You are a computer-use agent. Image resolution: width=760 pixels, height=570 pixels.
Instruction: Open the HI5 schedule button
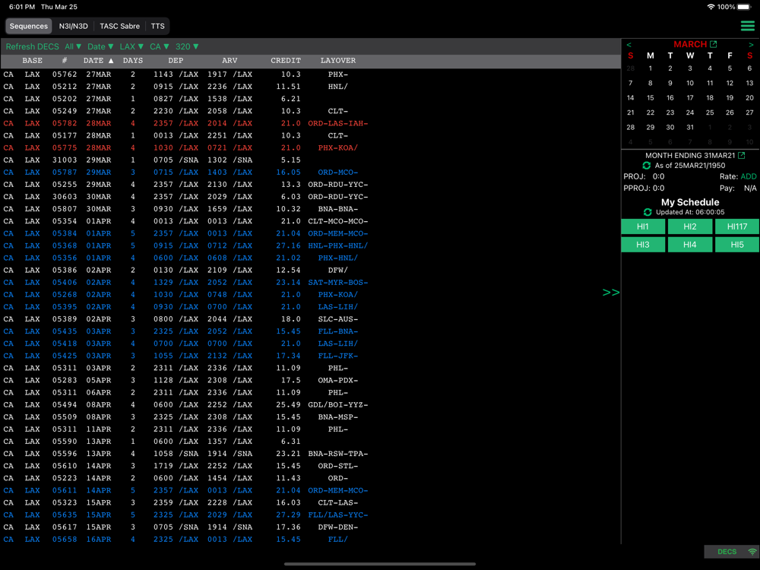(737, 245)
